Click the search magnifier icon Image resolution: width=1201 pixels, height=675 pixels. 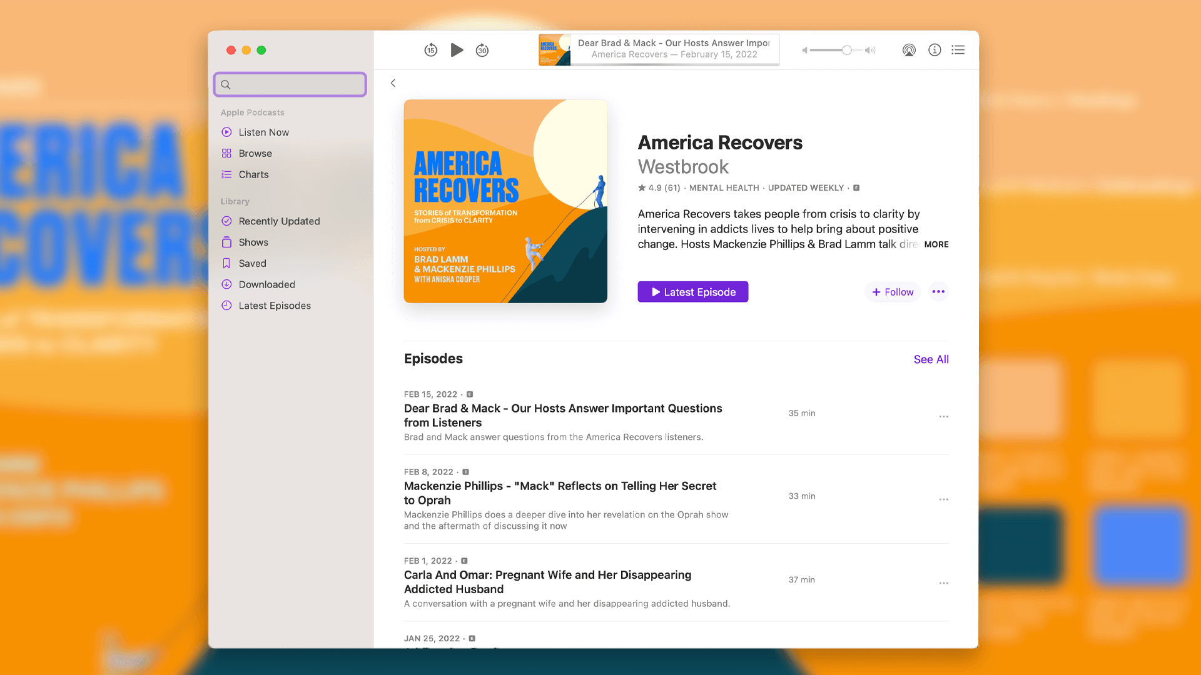[226, 84]
